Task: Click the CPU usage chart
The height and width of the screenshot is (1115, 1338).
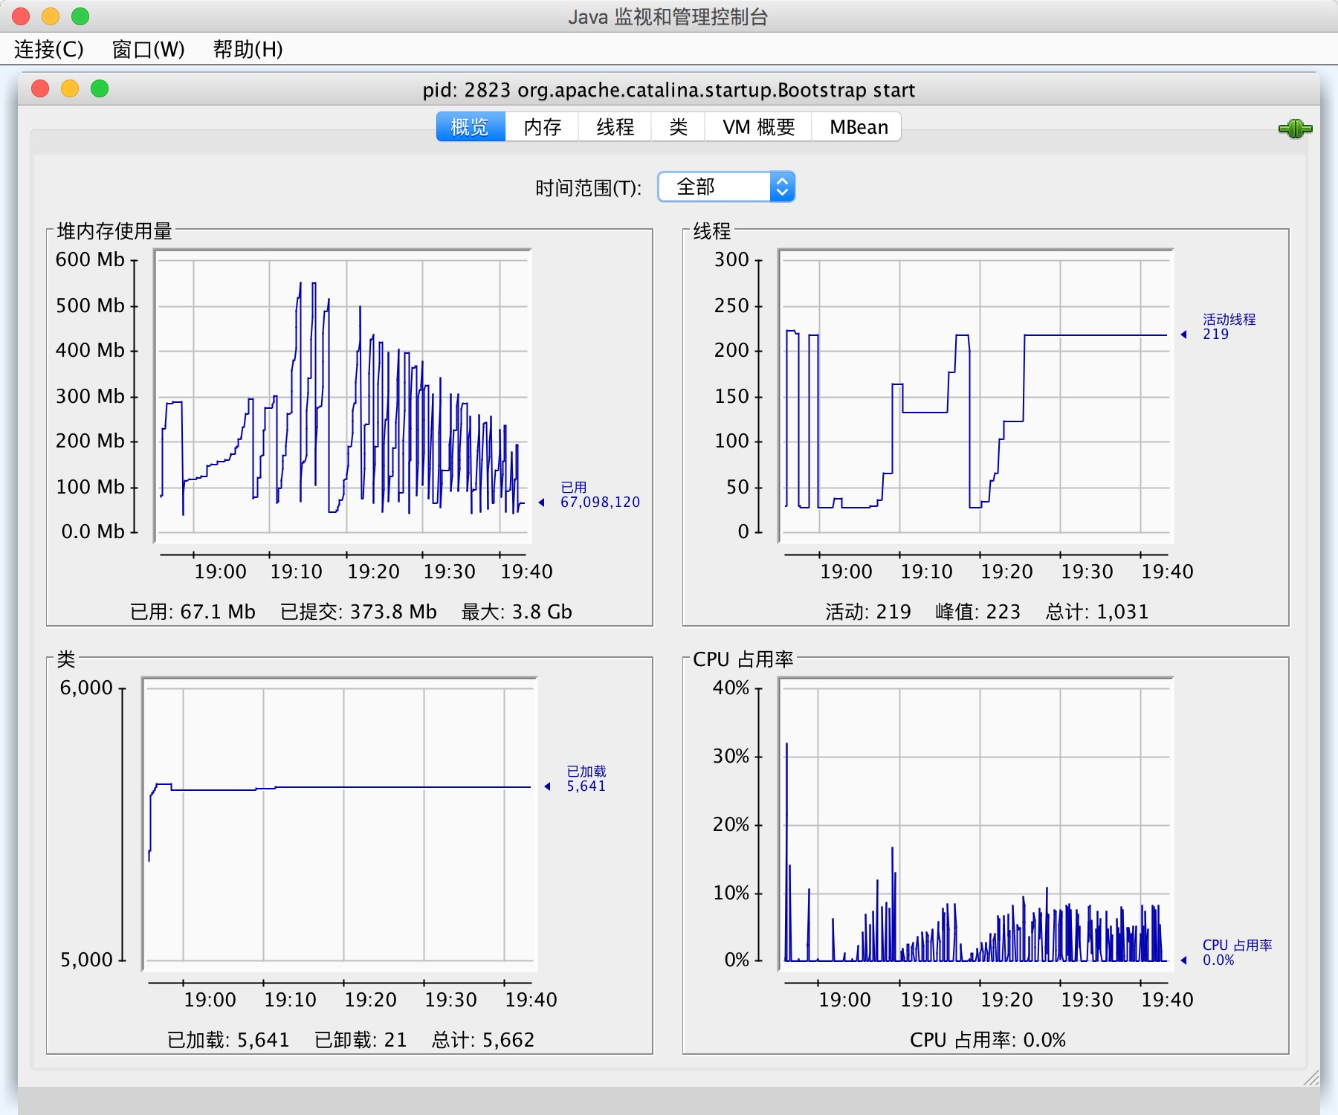Action: (976, 824)
